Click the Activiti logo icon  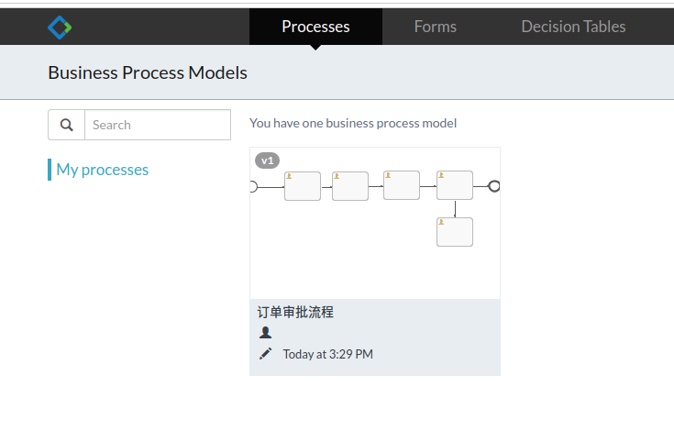pyautogui.click(x=60, y=28)
